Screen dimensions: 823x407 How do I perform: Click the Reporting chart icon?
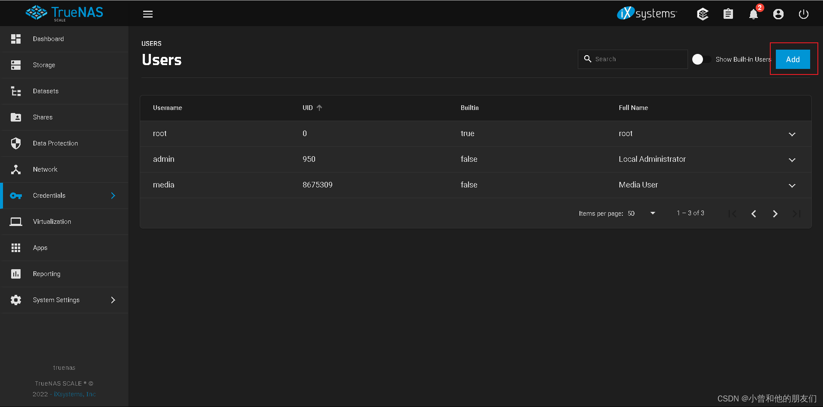tap(16, 274)
